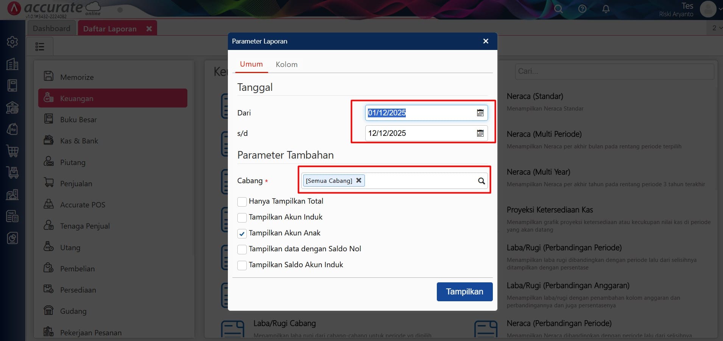Enable the Hanya Tampilkan Total checkbox

[x=242, y=202]
